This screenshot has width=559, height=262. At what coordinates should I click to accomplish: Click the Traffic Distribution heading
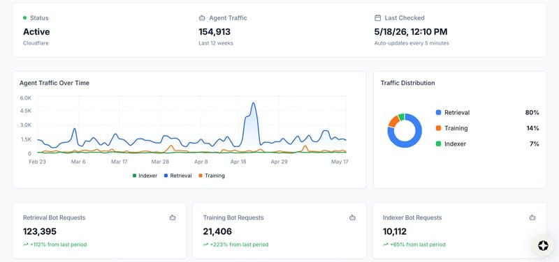(x=408, y=83)
